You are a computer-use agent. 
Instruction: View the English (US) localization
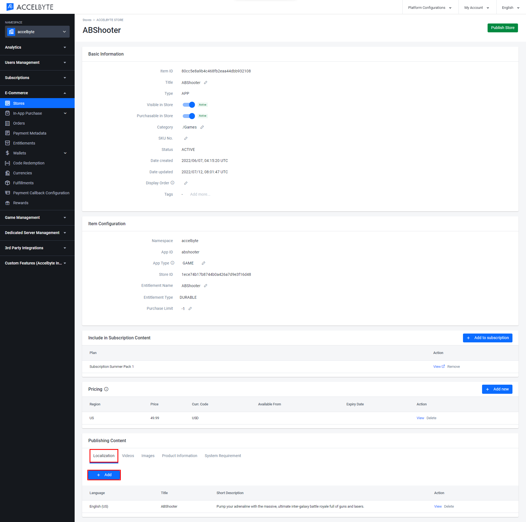click(x=438, y=506)
